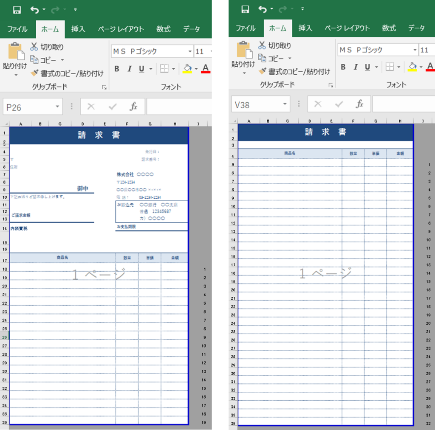Click the 貼り付け label in the left window
Screen dimensions: 435x430
pos(15,66)
